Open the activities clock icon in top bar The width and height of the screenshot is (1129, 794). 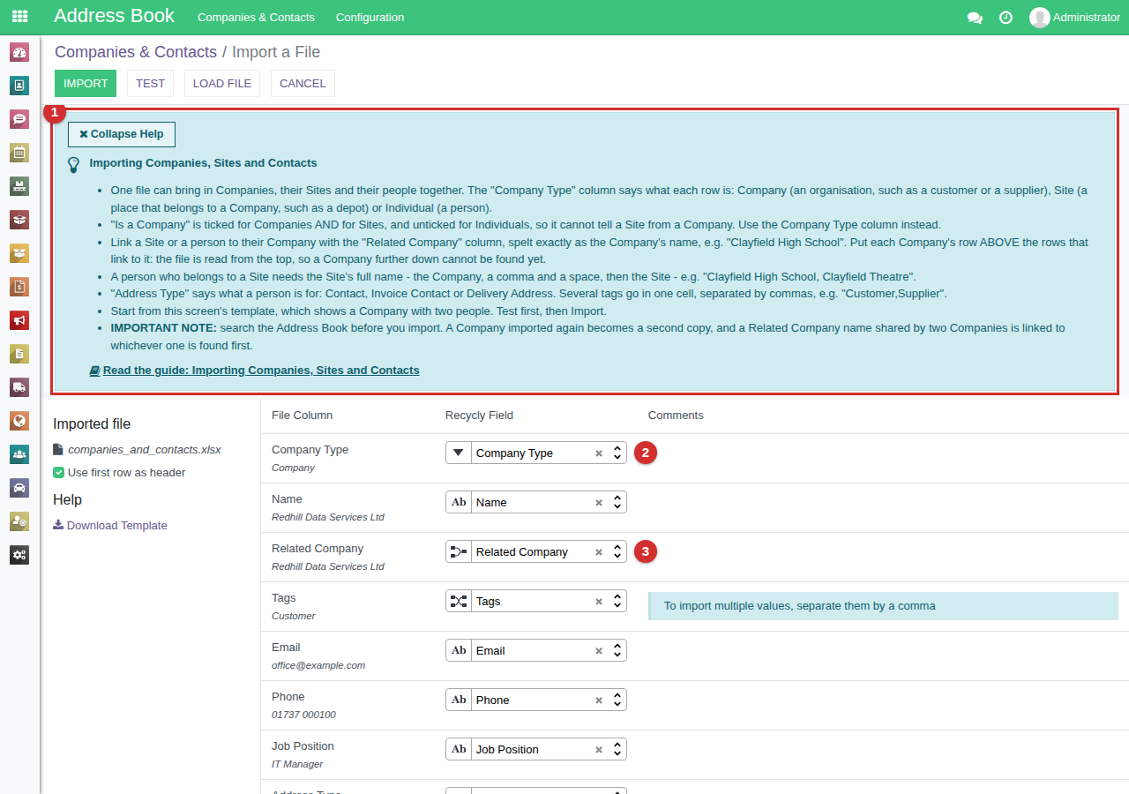pyautogui.click(x=1006, y=18)
